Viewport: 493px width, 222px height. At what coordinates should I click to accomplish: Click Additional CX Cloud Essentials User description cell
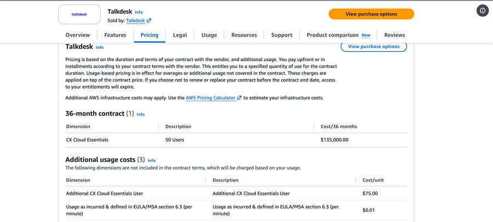pyautogui.click(x=251, y=194)
